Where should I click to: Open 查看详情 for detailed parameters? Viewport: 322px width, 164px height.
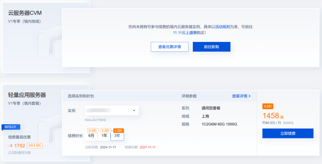(x=240, y=96)
